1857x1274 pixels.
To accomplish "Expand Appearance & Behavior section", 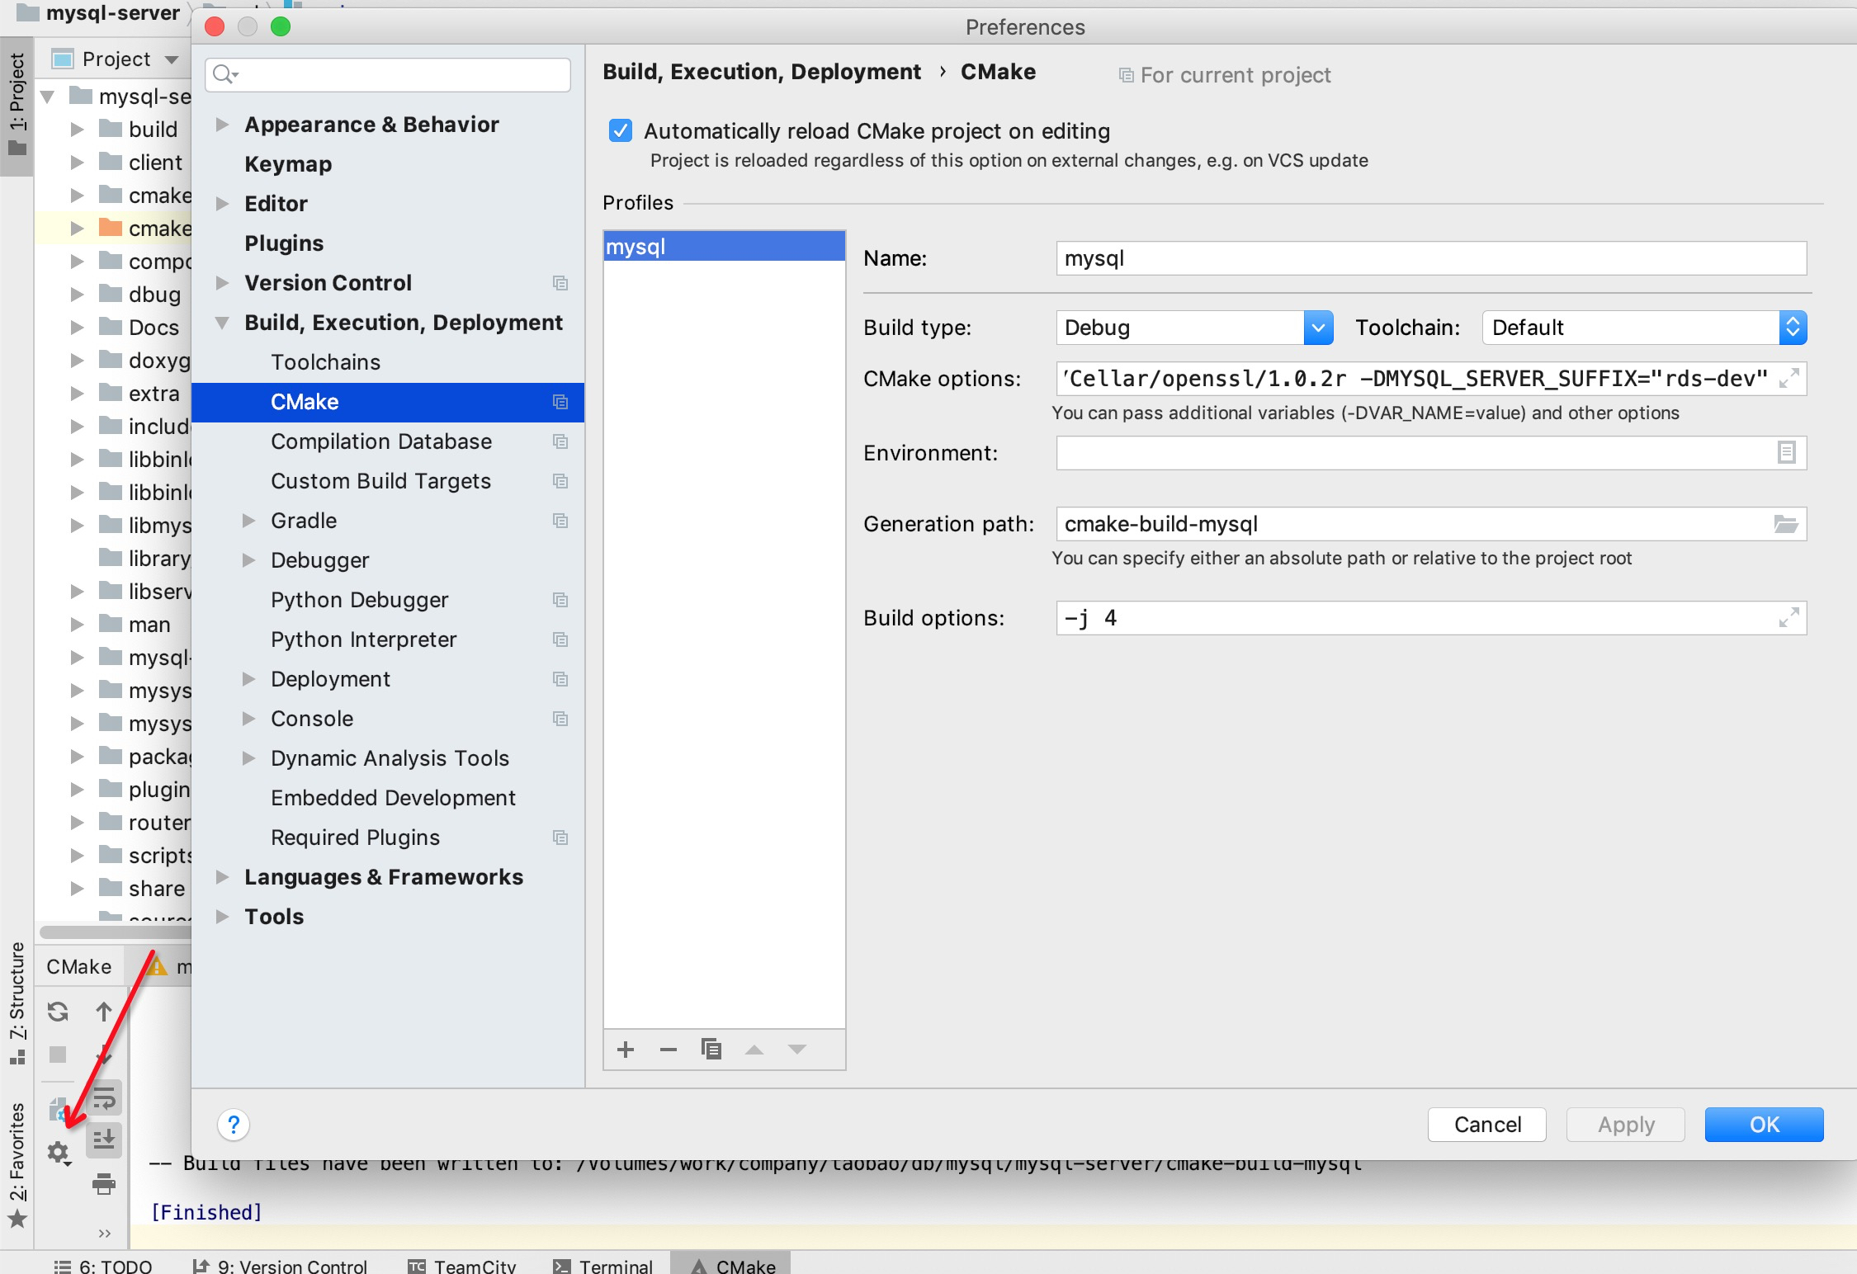I will [x=221, y=125].
